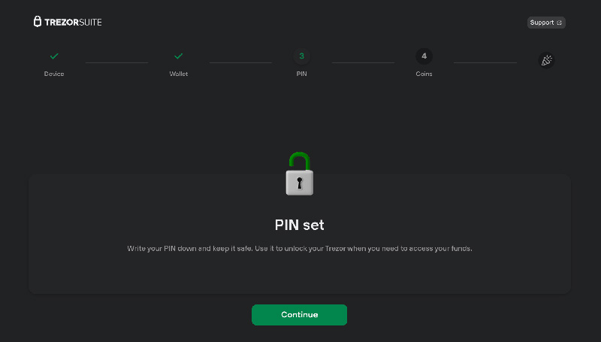
Task: Select the PIN step label
Action: pos(302,74)
